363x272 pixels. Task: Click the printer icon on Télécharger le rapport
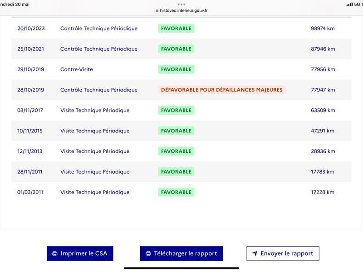click(x=148, y=253)
